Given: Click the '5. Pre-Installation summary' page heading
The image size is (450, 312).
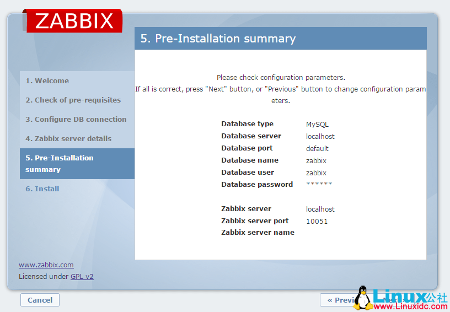Looking at the screenshot, I should [218, 39].
